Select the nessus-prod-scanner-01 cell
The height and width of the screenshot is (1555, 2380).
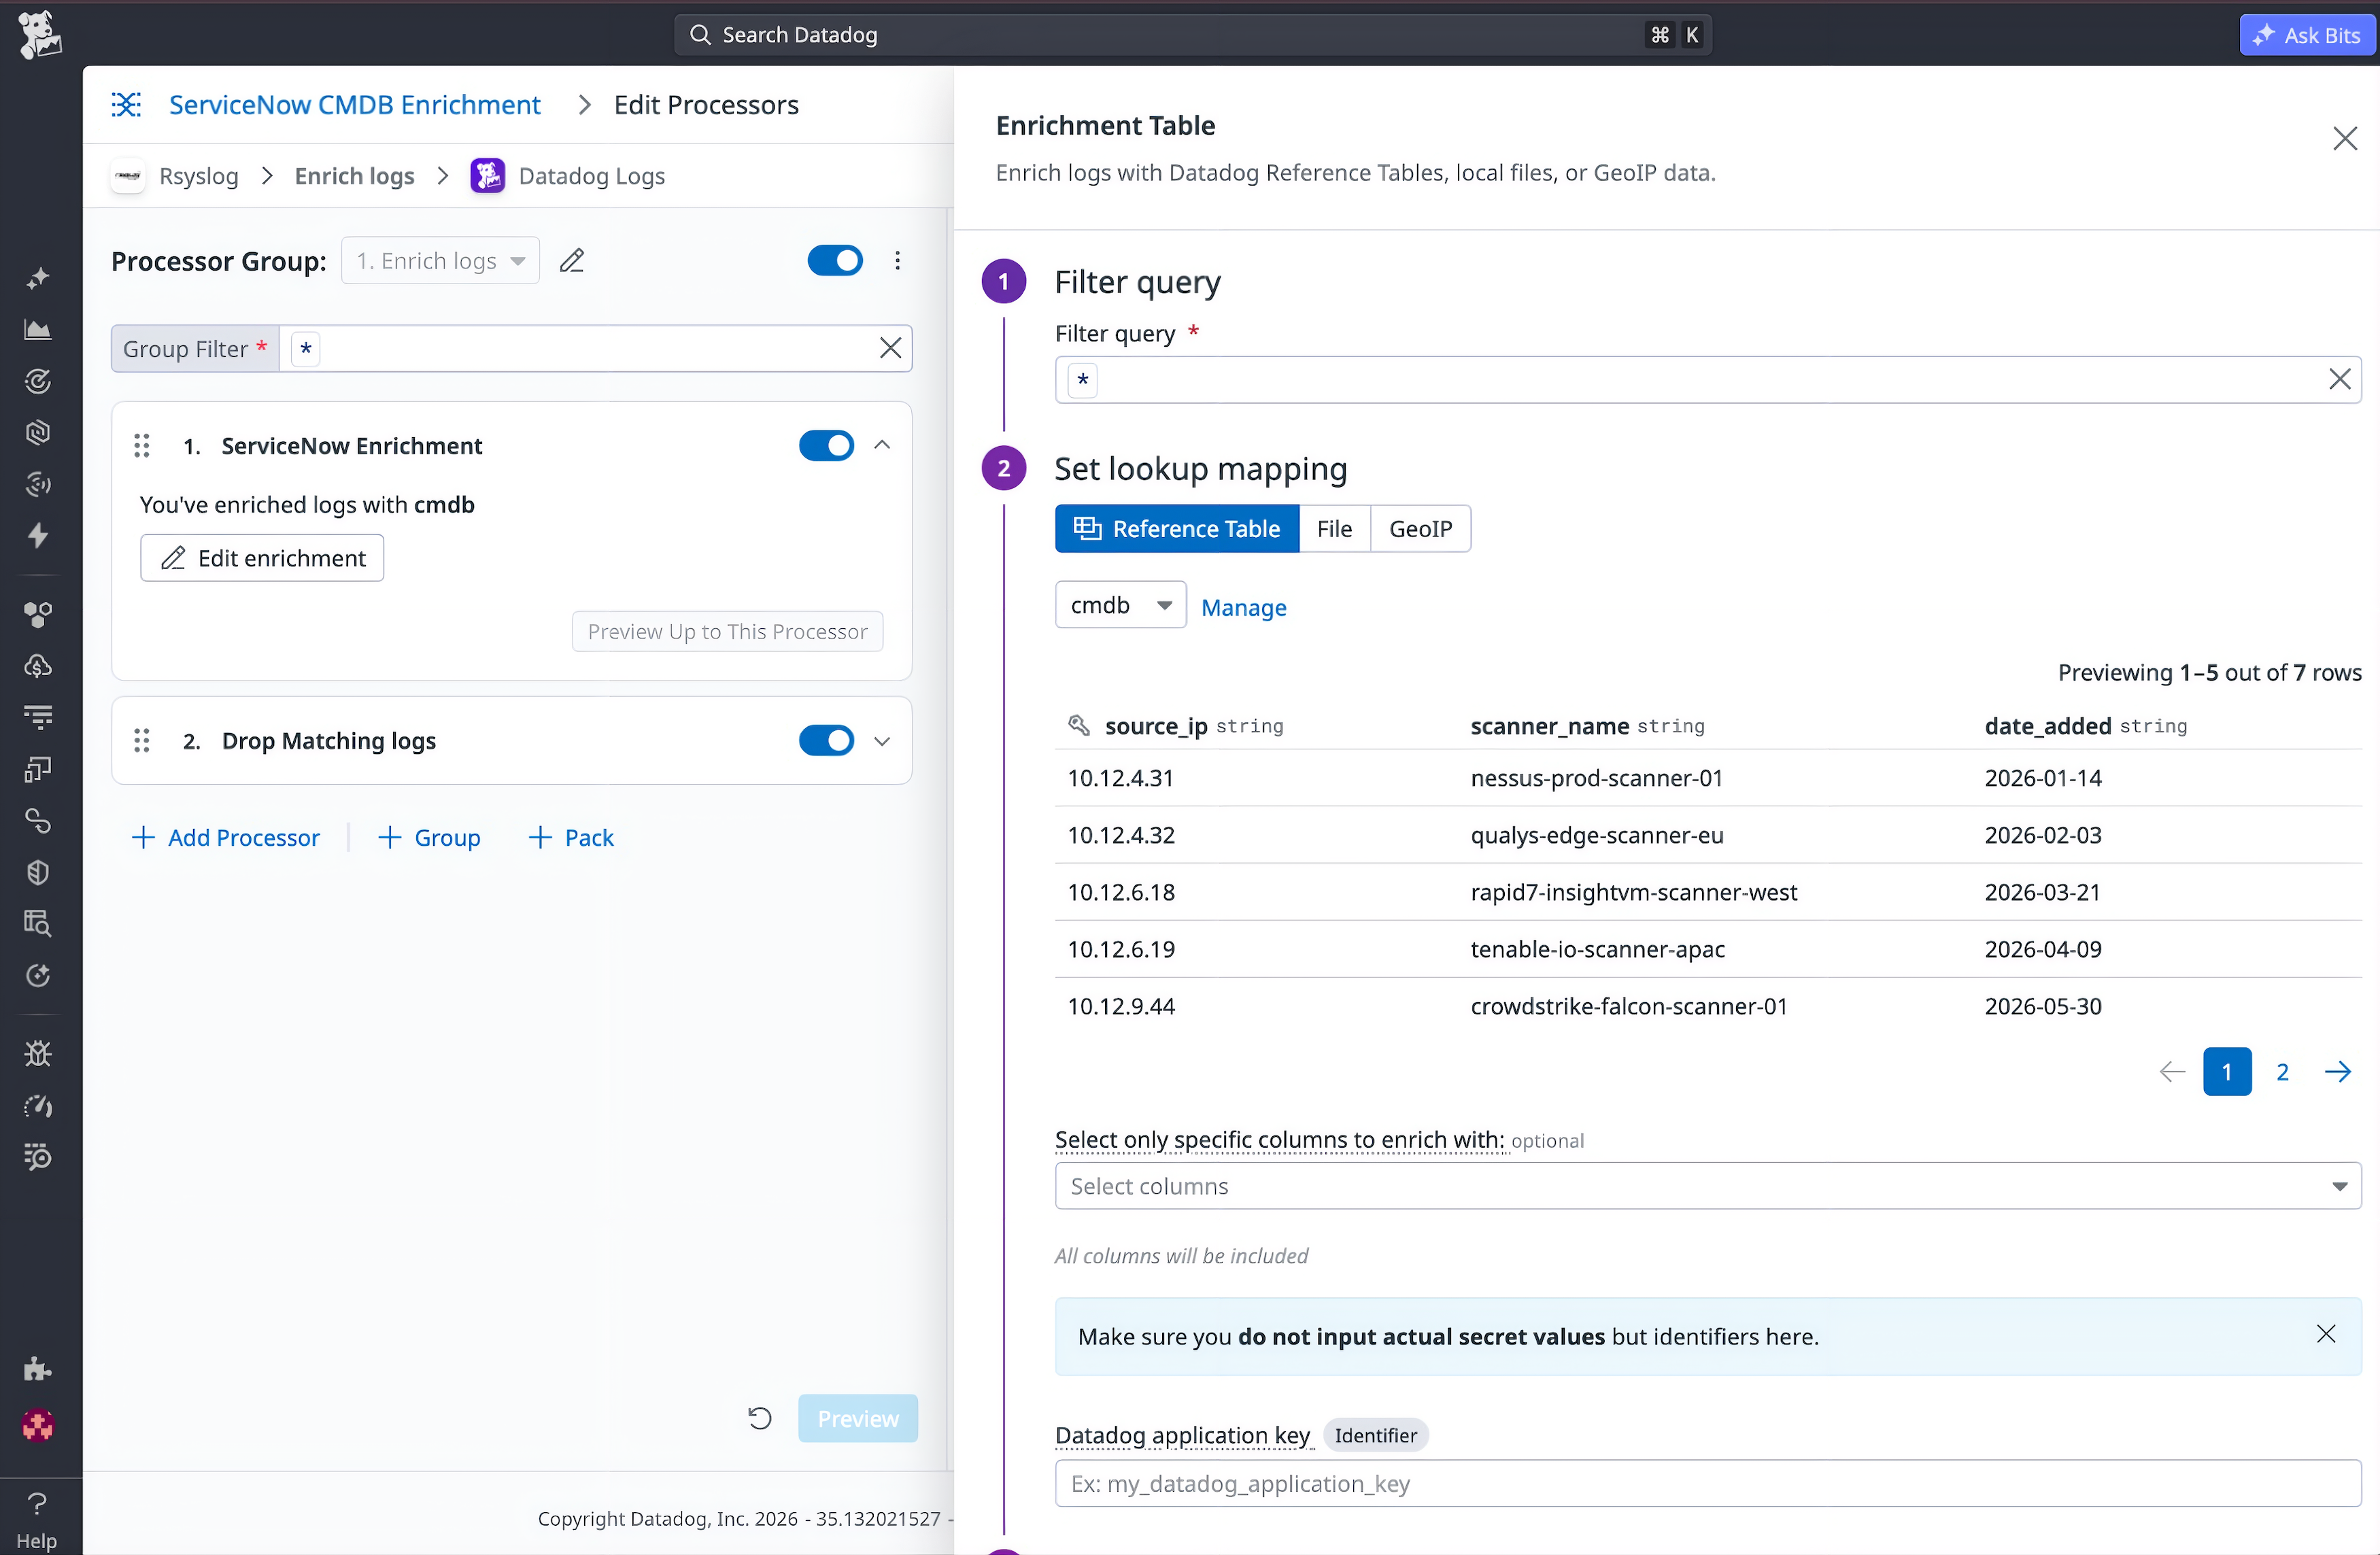[x=1597, y=778]
